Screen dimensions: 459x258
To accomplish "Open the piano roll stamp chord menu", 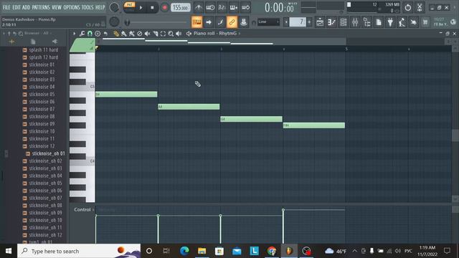I will click(98, 34).
